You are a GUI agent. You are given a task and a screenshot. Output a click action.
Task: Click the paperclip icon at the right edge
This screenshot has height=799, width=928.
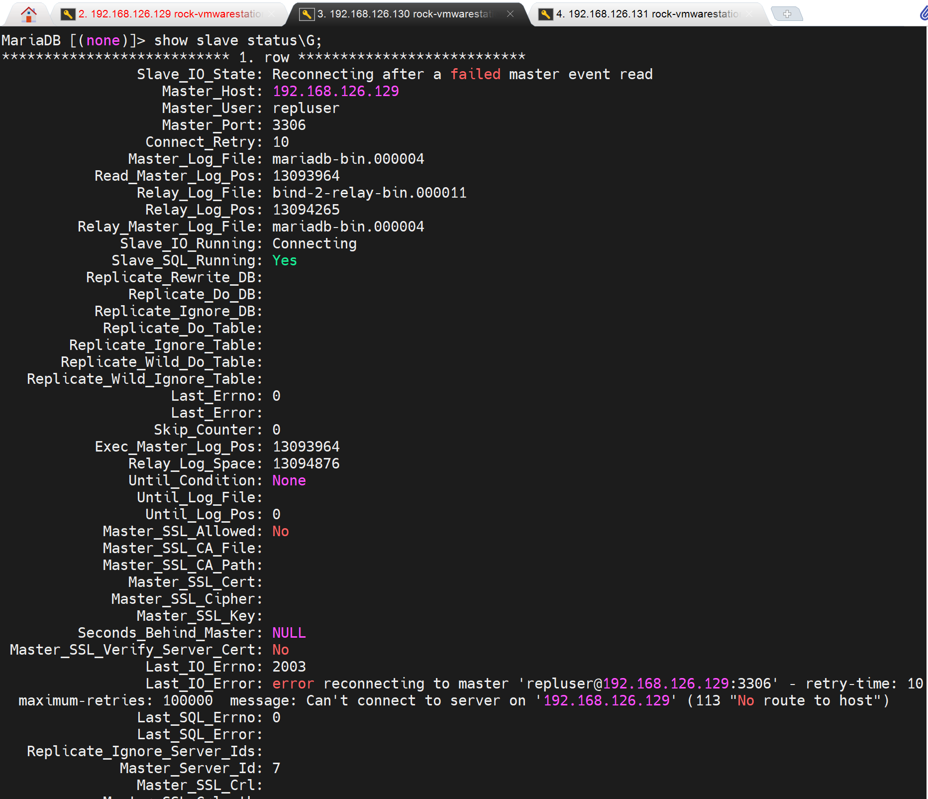(x=923, y=13)
